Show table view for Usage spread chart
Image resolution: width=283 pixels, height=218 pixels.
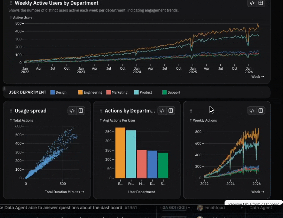[x=81, y=111]
